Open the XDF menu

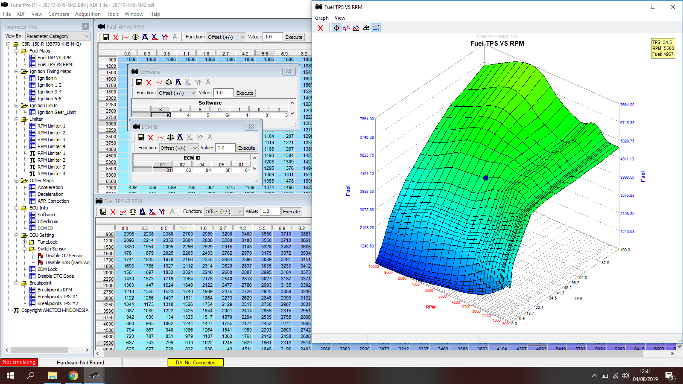pos(21,14)
